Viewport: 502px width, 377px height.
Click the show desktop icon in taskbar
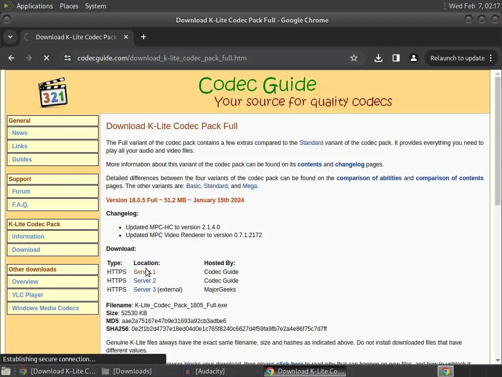[x=6, y=372]
